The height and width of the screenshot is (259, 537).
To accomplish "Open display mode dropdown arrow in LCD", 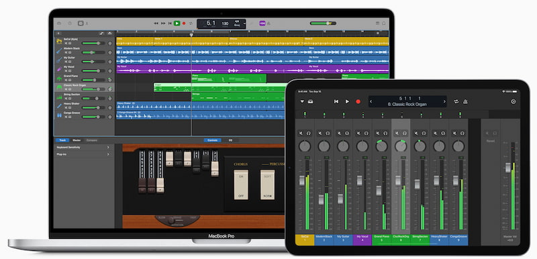I will tap(244, 23).
